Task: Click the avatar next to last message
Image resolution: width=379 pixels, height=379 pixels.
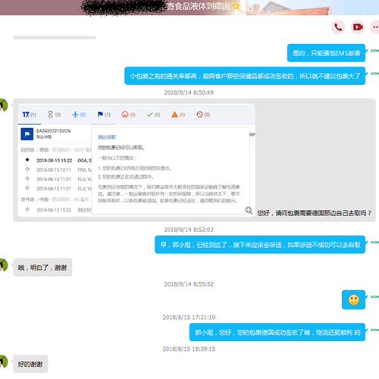Action: 3,362
